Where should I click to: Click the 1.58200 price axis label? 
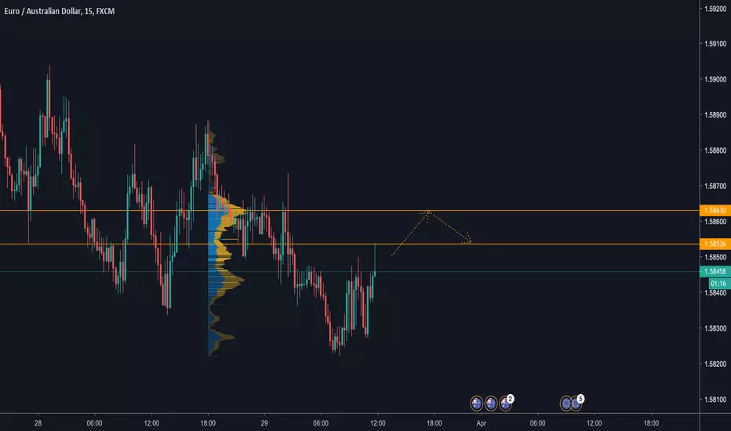click(715, 364)
